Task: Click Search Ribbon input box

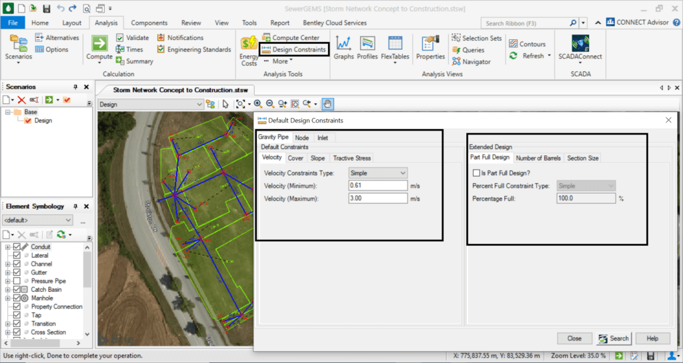Action: pyautogui.click(x=526, y=23)
